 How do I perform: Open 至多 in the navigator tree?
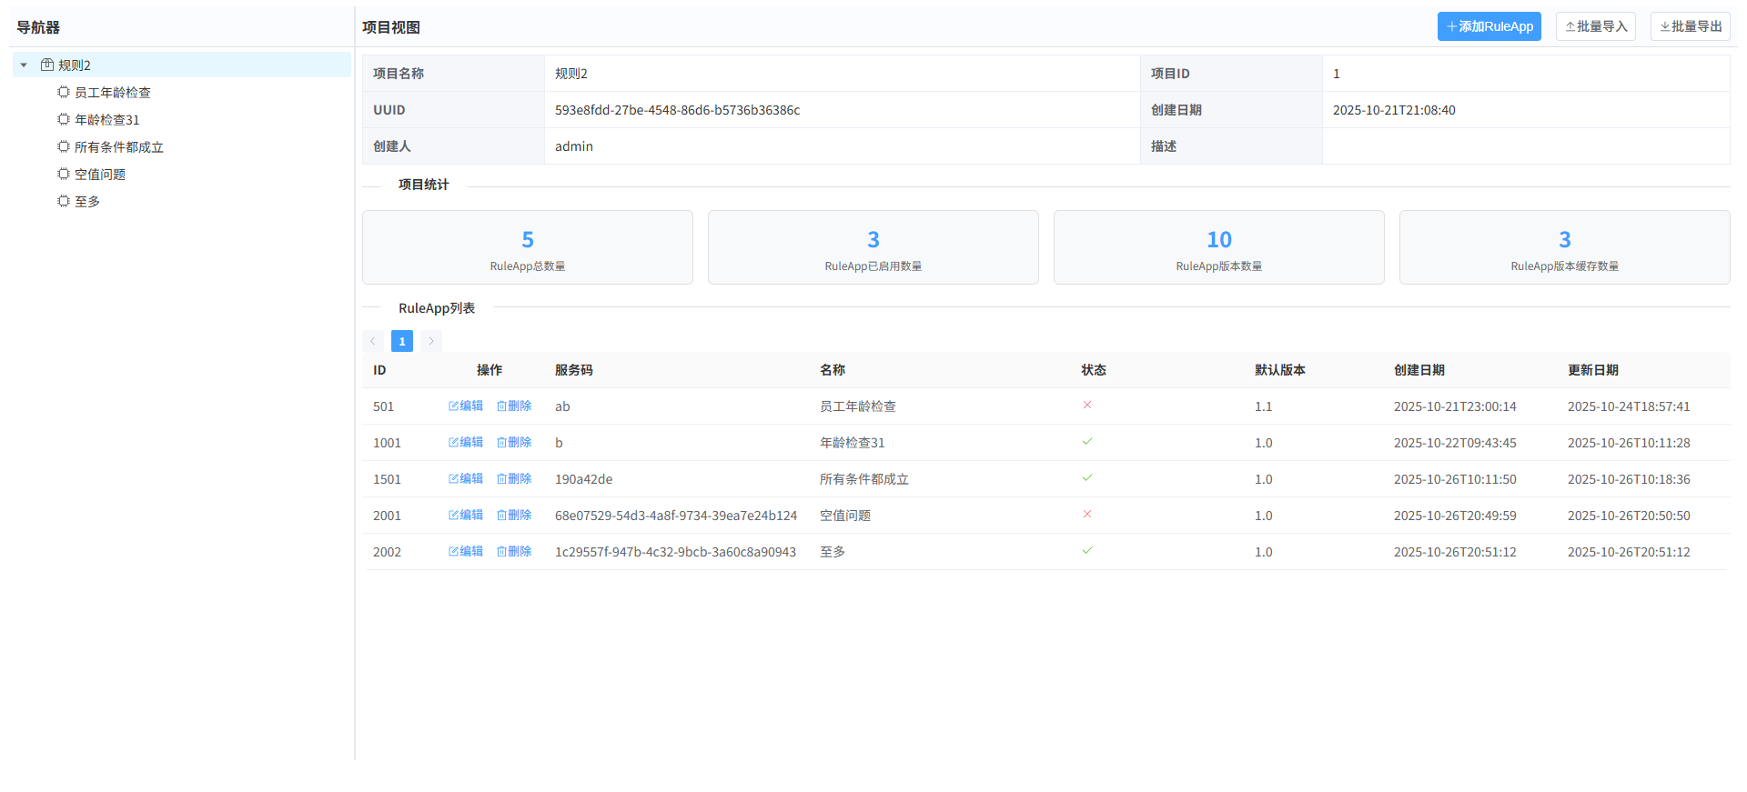tap(87, 202)
